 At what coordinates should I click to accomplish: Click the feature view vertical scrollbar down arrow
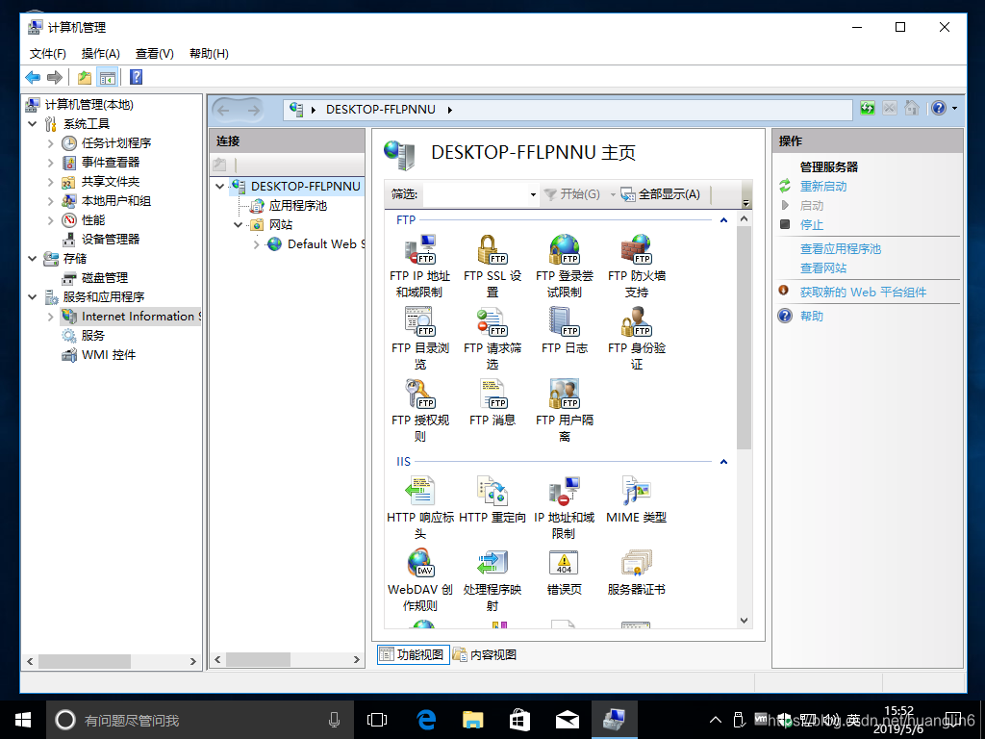coord(744,621)
